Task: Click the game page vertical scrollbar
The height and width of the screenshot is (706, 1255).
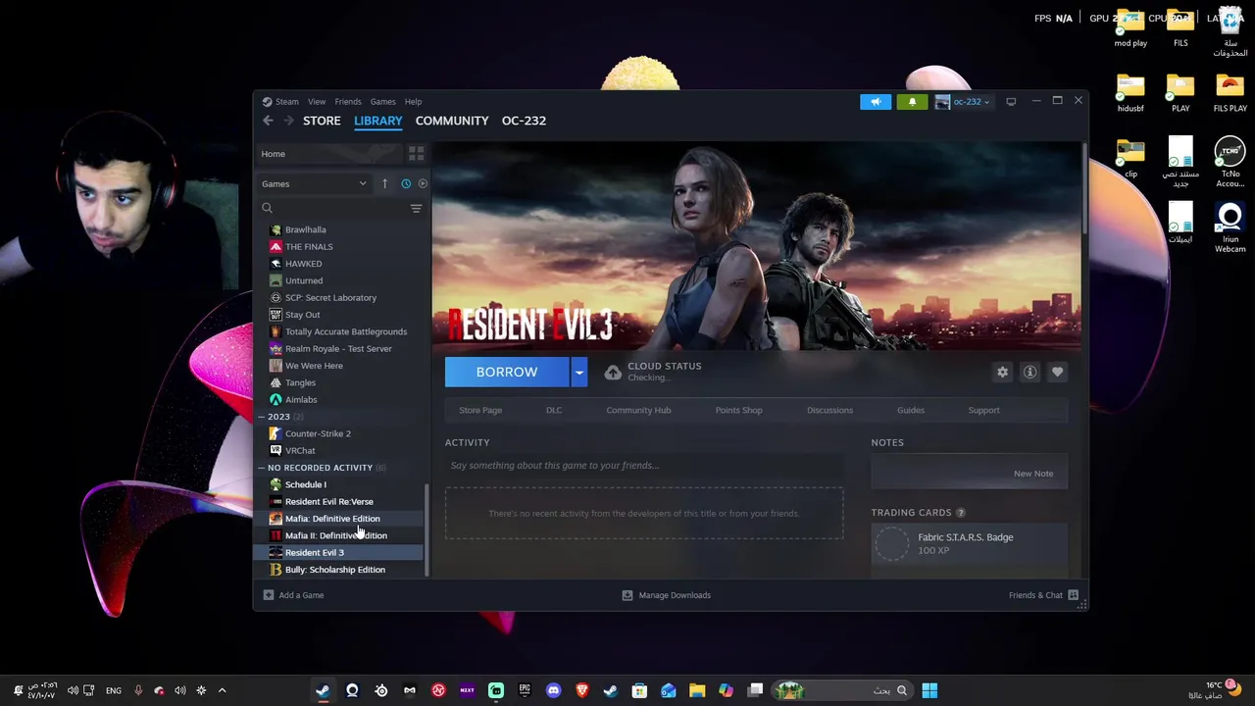Action: (1084, 189)
